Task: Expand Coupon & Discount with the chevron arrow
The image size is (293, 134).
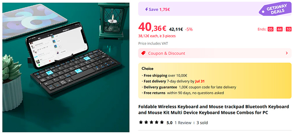Action: pyautogui.click(x=287, y=53)
